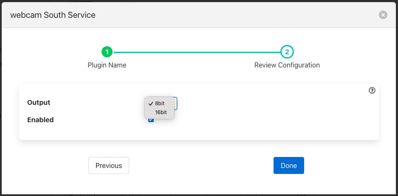Image resolution: width=398 pixels, height=196 pixels.
Task: Click the checkmark beside 8bit
Action: (151, 104)
